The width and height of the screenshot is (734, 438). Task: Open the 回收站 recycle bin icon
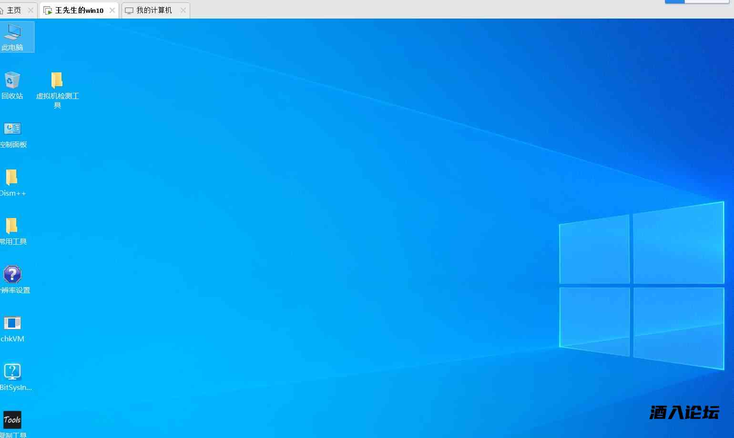tap(12, 80)
